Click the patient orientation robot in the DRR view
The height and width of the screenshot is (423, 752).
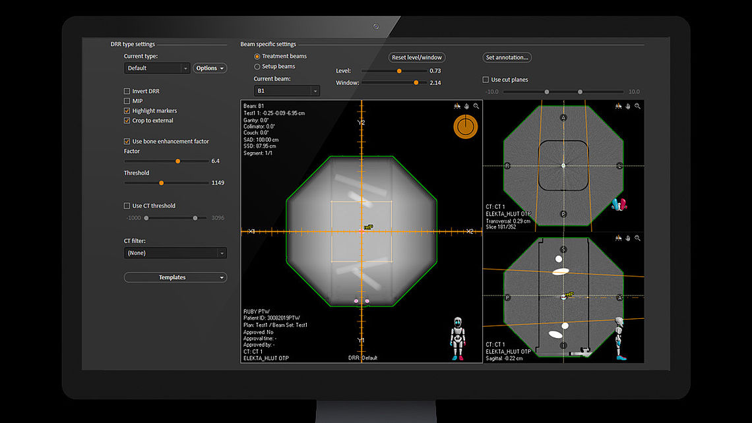(x=457, y=337)
